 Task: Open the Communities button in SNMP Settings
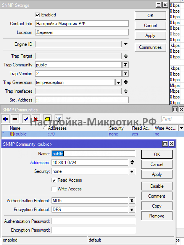[150, 47]
